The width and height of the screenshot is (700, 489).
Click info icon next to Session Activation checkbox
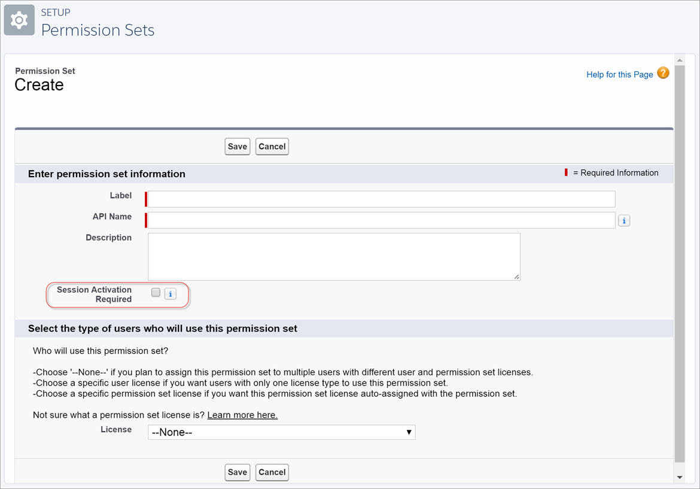[x=170, y=294]
